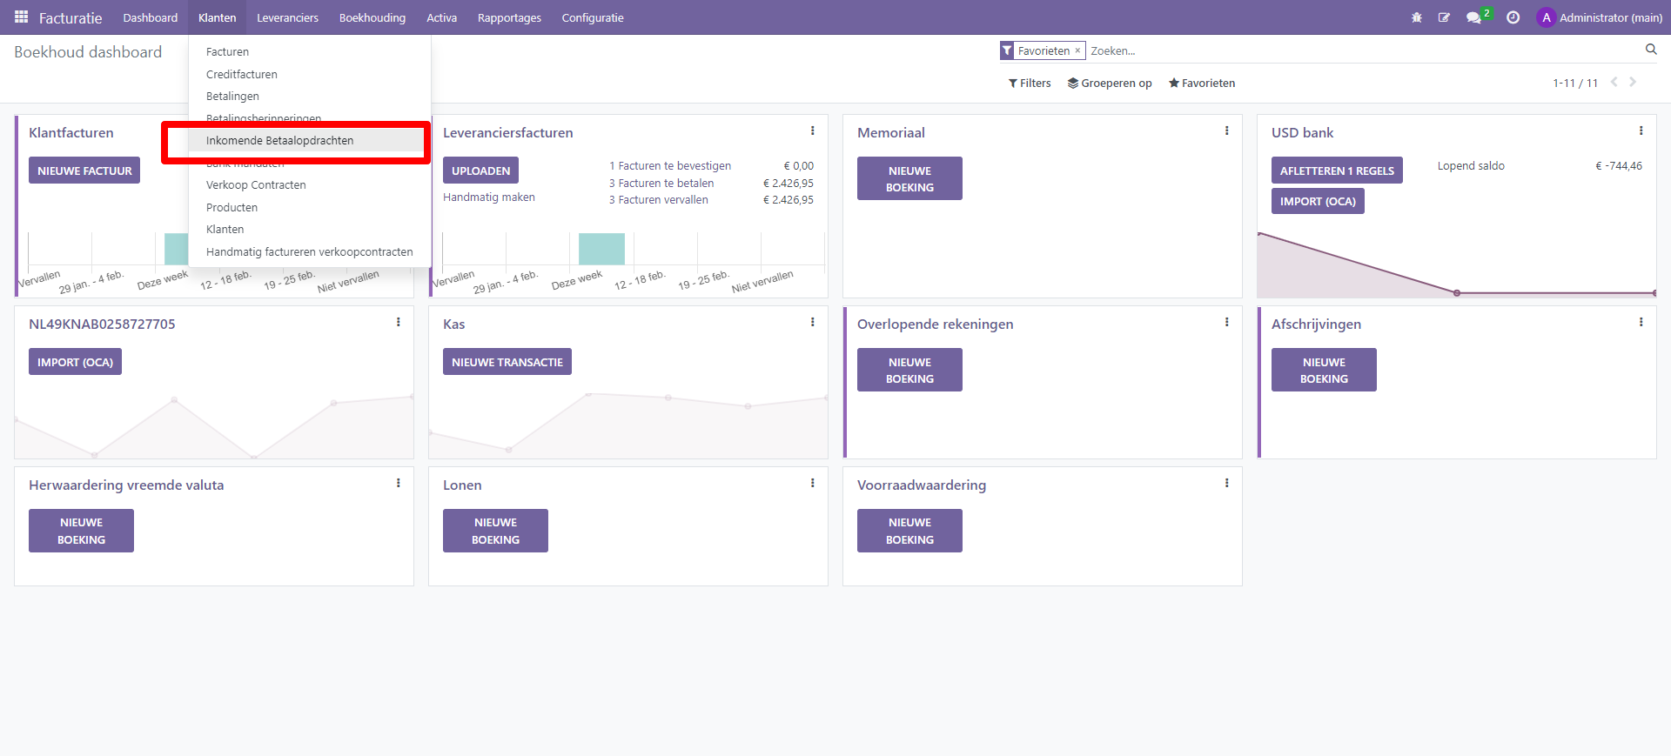
Task: Click the Uploaden button
Action: click(x=480, y=171)
